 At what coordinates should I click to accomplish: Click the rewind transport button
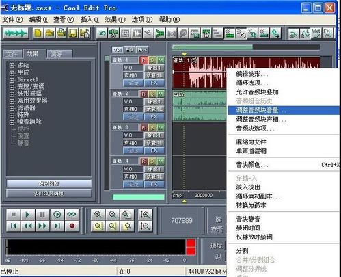(28, 226)
